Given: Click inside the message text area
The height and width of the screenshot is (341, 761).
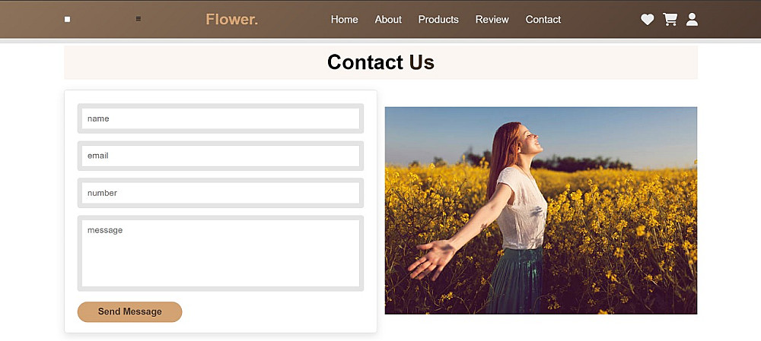Looking at the screenshot, I should coord(221,254).
